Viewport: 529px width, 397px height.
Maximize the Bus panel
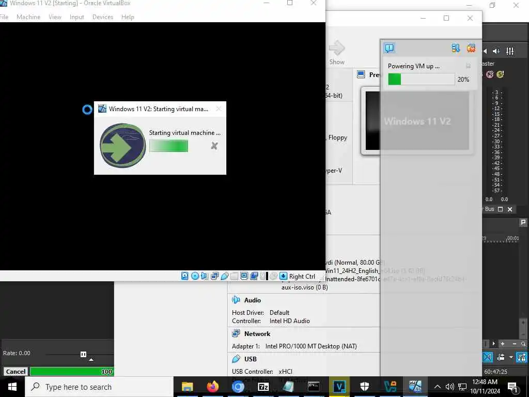point(500,209)
